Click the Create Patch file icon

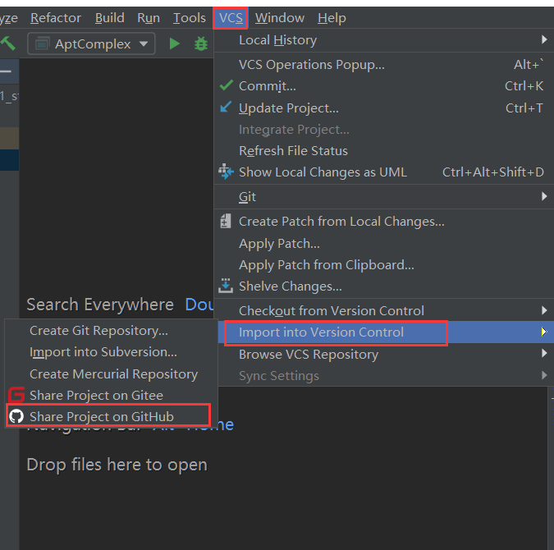(x=226, y=221)
